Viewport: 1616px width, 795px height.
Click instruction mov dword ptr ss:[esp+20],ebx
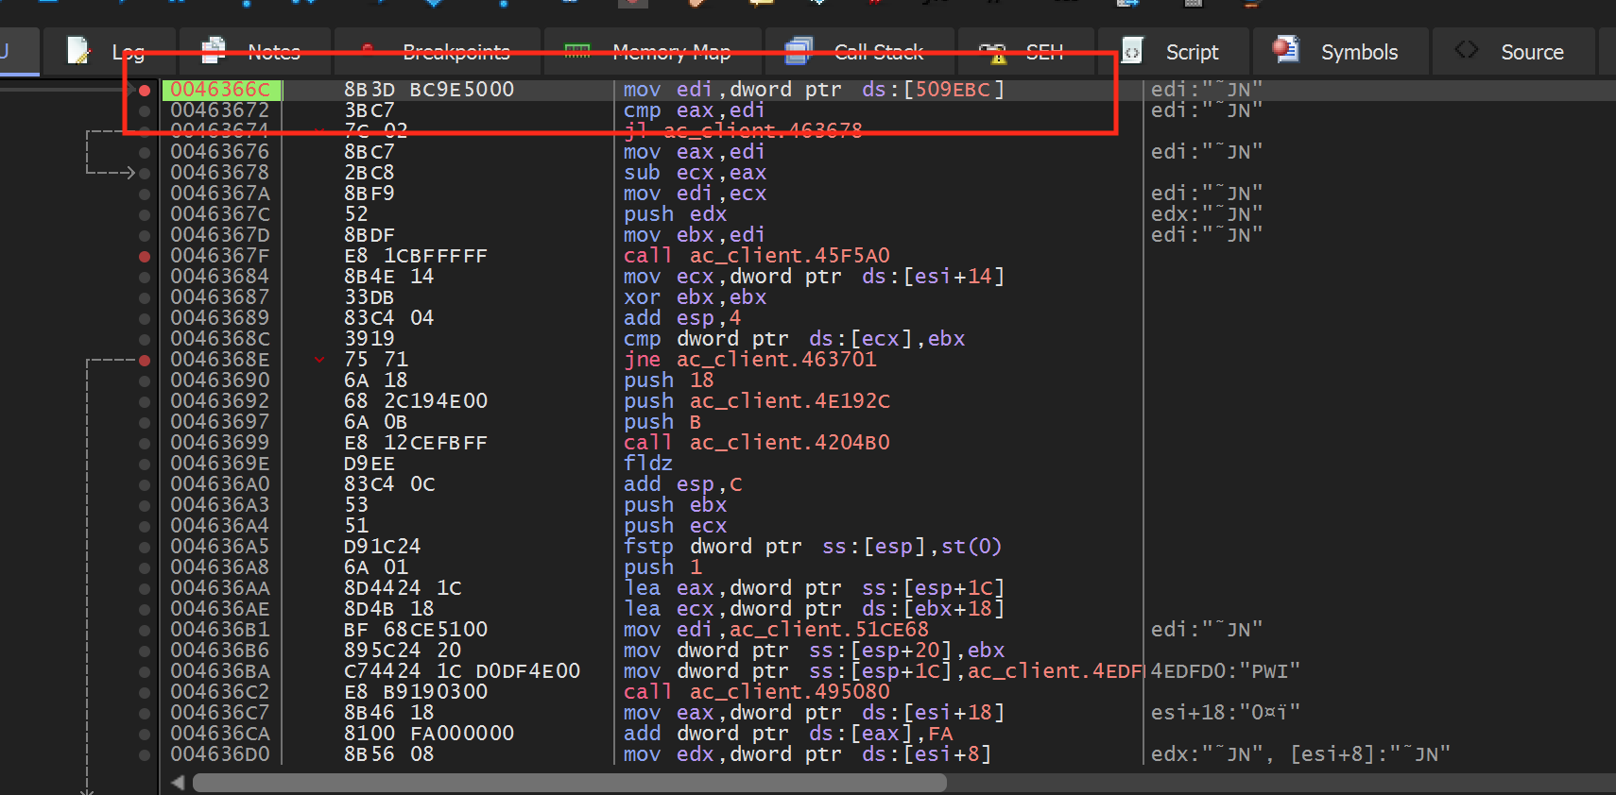point(814,651)
